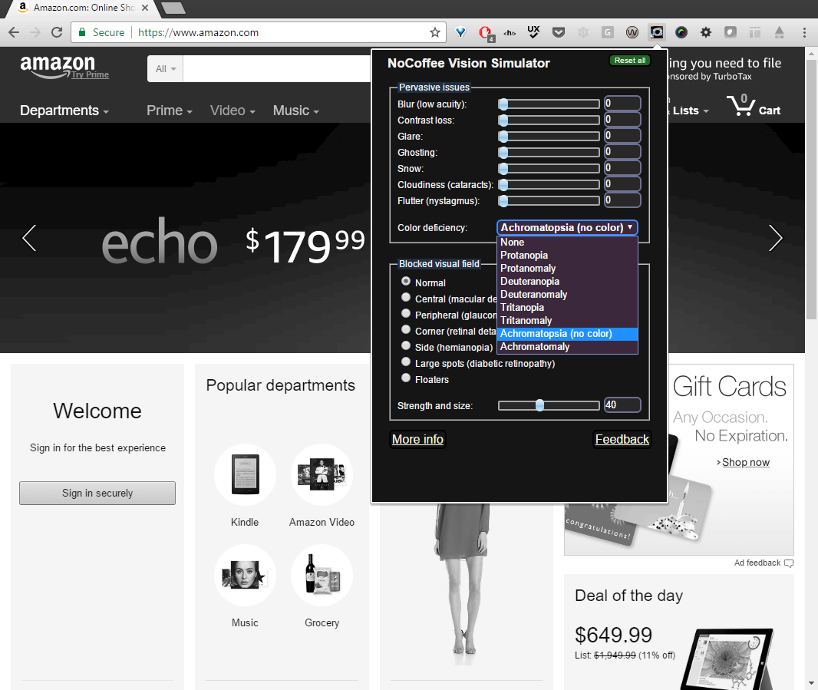
Task: Choose Deuteranomaly option
Action: pos(567,295)
